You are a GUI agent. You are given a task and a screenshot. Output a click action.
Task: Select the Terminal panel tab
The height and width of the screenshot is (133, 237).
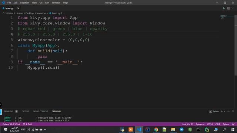click(57, 112)
